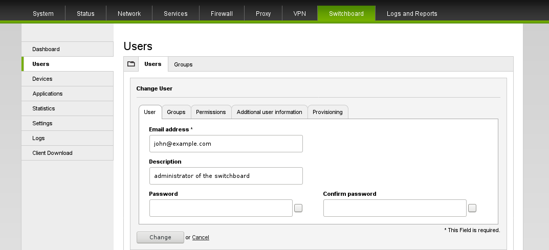This screenshot has height=250, width=549.
Task: Select Additional user information tab
Action: point(269,112)
